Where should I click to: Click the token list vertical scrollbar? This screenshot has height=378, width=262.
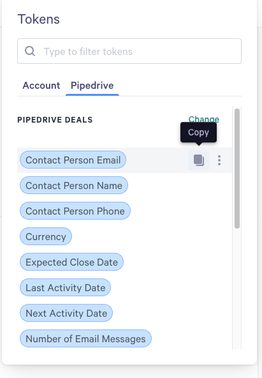point(237,169)
